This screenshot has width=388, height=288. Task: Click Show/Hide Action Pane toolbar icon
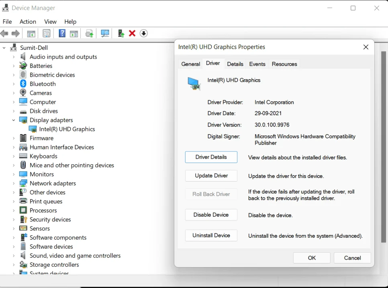[x=74, y=33]
